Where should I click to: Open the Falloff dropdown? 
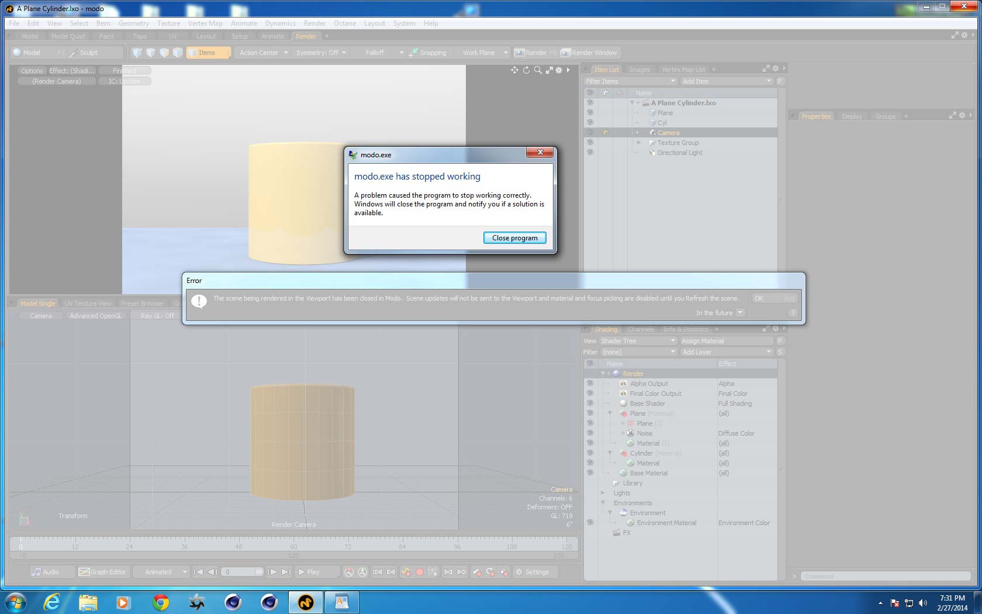click(380, 53)
